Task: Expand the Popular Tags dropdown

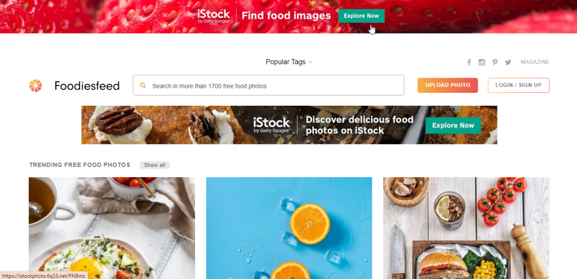Action: 289,62
